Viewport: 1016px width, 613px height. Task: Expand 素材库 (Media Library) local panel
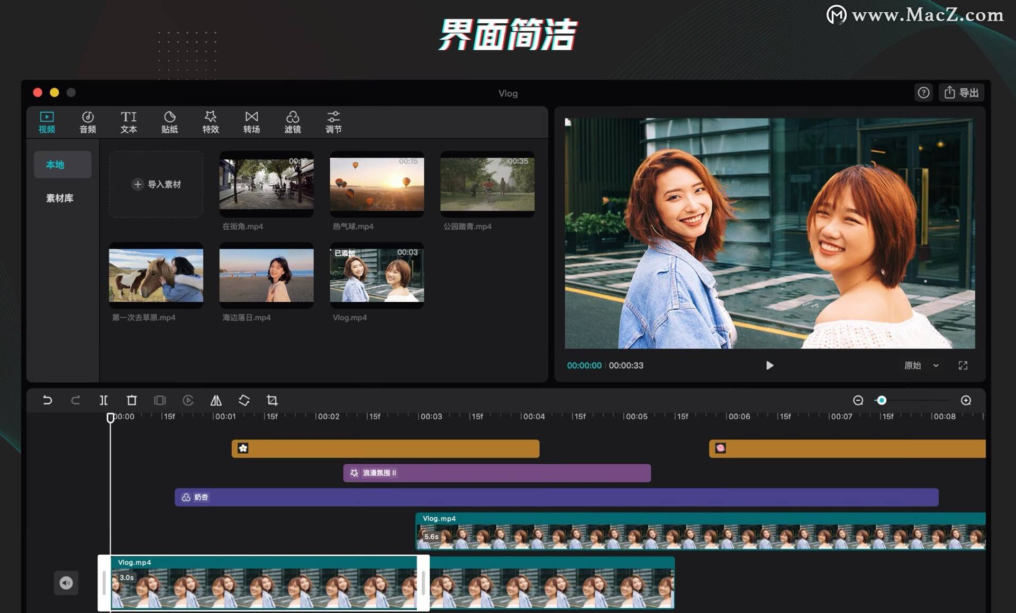[61, 196]
